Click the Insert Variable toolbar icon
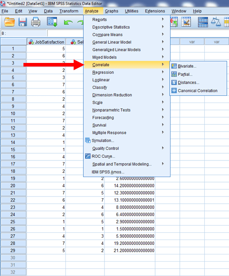This screenshot has width=229, height=276. 186,22
